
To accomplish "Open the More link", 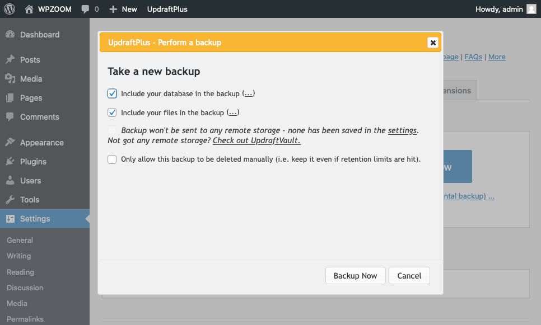I will [497, 57].
